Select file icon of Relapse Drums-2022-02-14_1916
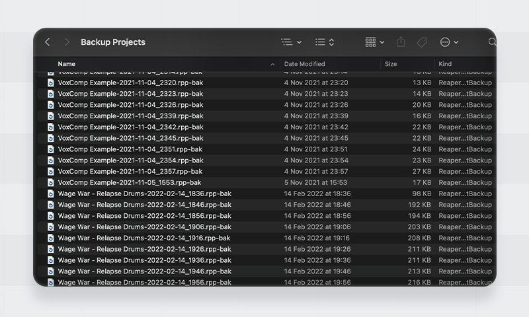 click(x=51, y=238)
